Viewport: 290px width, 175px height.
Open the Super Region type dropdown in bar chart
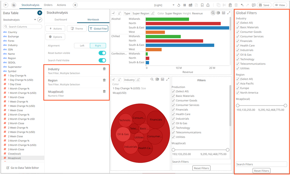point(141,13)
